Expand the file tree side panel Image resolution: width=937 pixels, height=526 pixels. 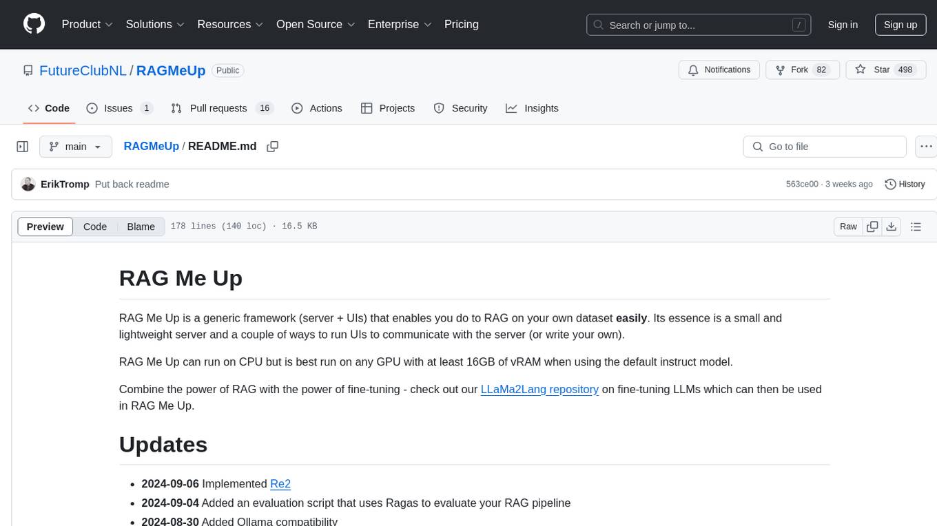point(23,147)
